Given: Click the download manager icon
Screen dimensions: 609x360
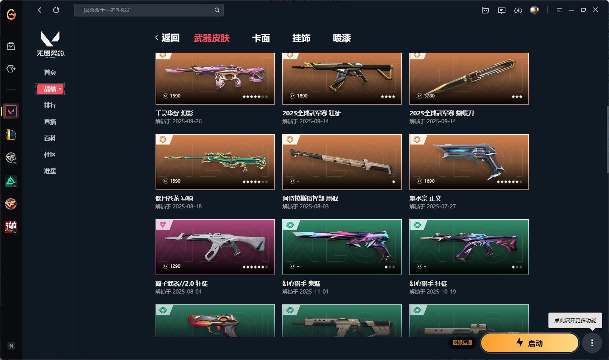Looking at the screenshot, I should click(x=518, y=10).
